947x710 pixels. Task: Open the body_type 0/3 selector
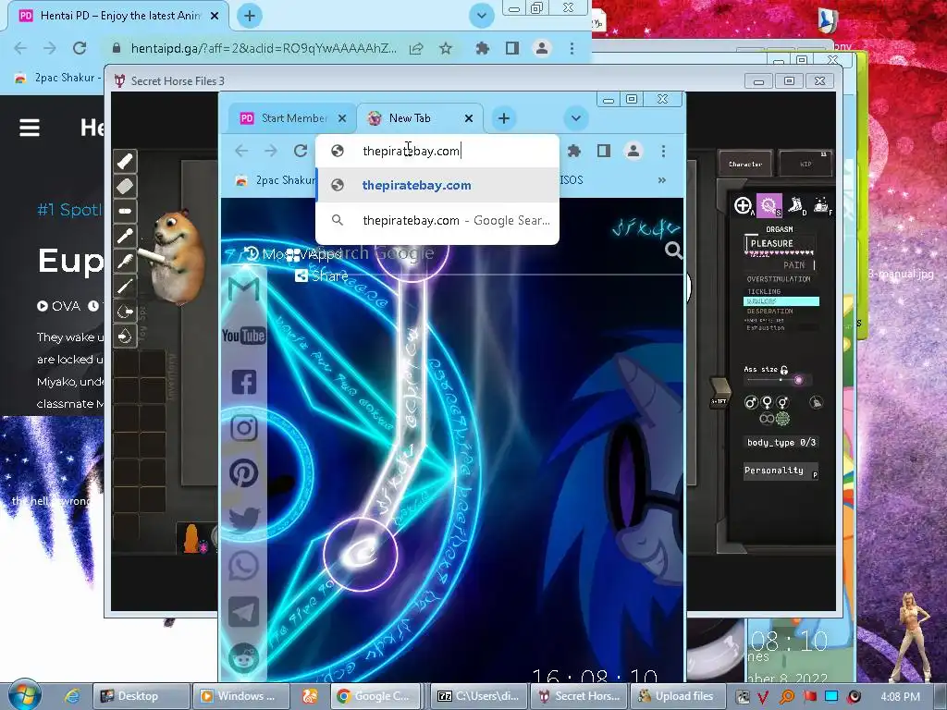[x=781, y=443]
